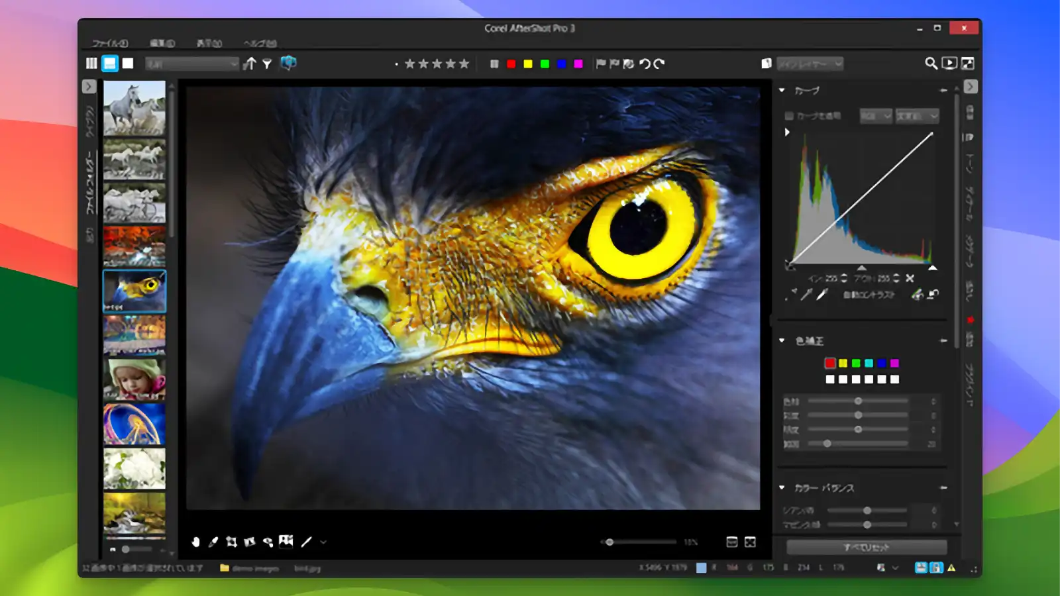
Task: Select the Pan (hand) tool
Action: tap(197, 542)
